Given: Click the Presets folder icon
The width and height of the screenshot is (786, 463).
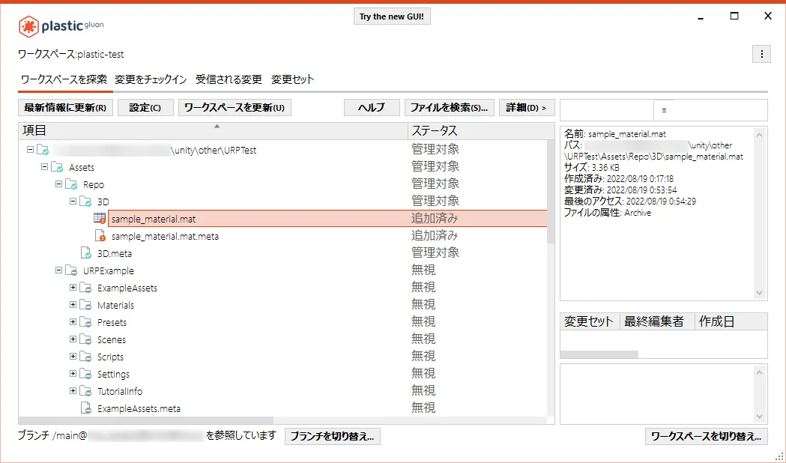Looking at the screenshot, I should 85,322.
